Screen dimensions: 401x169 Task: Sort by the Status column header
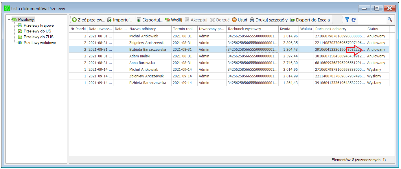click(x=377, y=29)
